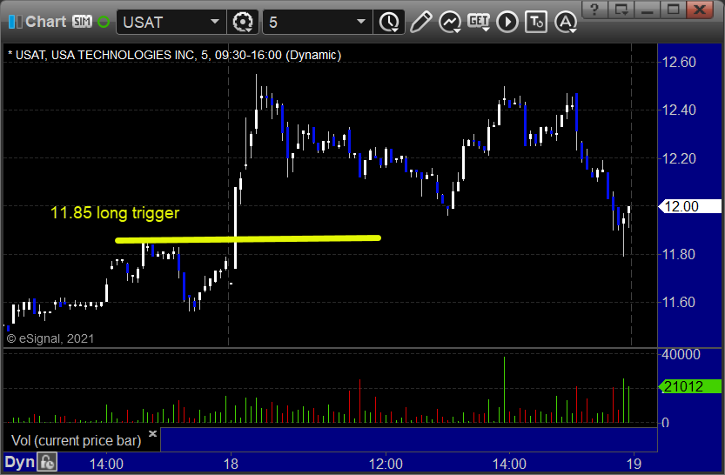This screenshot has width=725, height=475.
Task: Select the yellow trigger line on chart
Action: (x=248, y=239)
